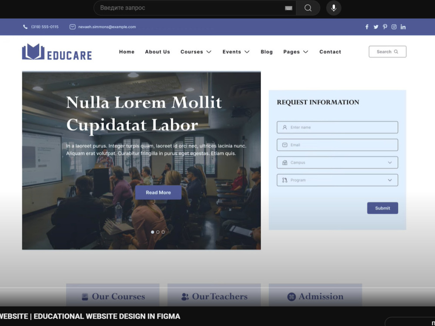
Task: Open the Our Teachers card
Action: pos(214,295)
